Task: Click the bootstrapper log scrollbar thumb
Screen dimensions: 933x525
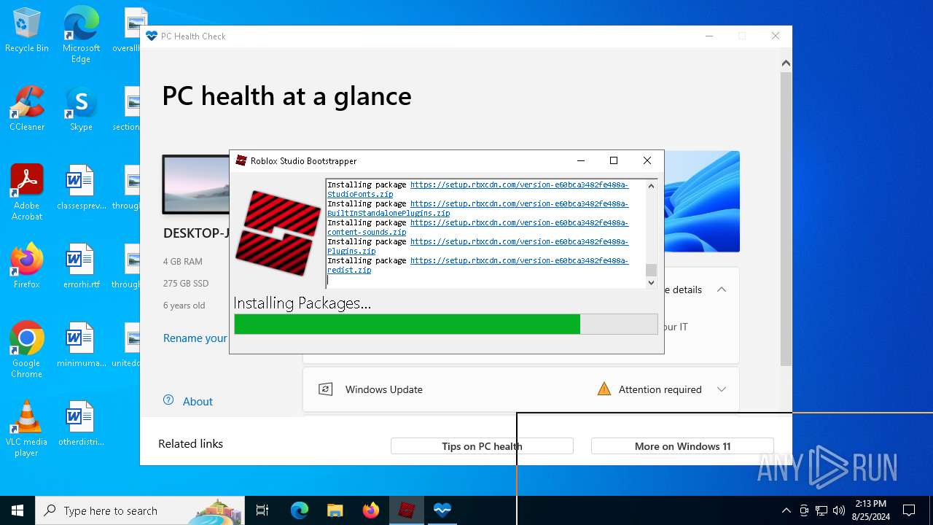Action: click(651, 270)
